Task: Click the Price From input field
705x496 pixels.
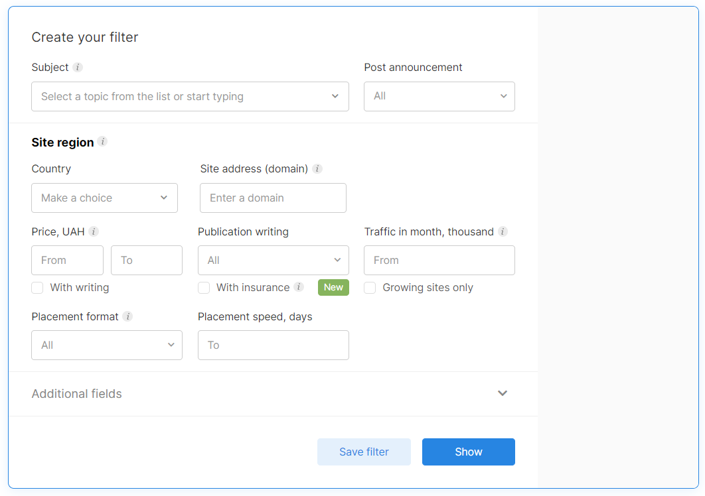Action: tap(68, 261)
